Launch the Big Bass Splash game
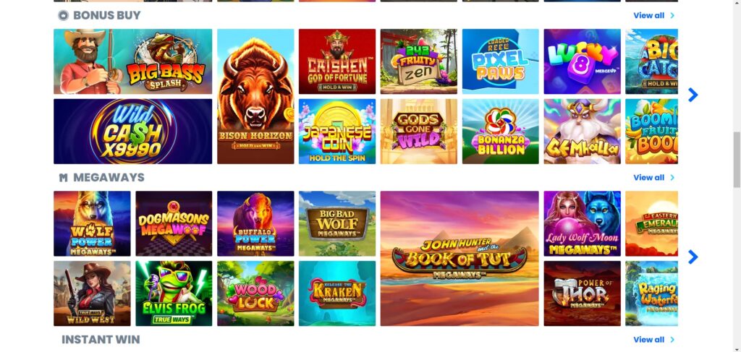Image resolution: width=741 pixels, height=352 pixels. pyautogui.click(x=133, y=61)
